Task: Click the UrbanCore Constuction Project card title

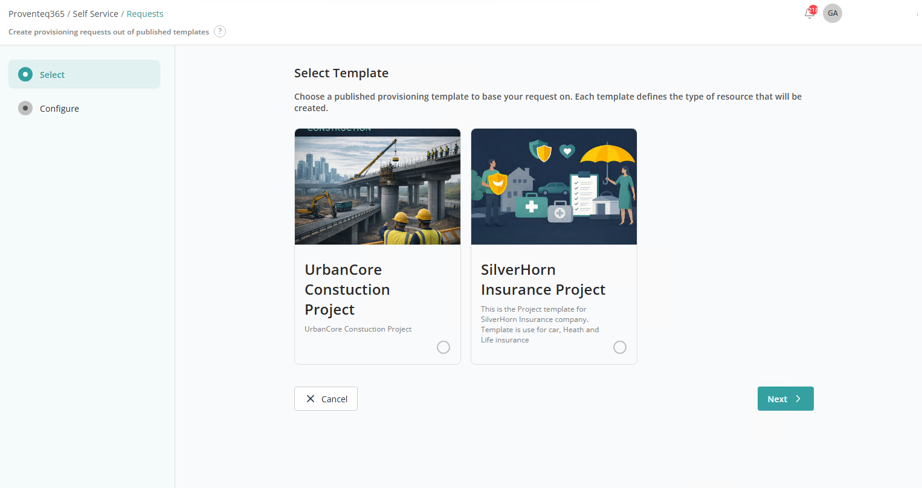Action: point(347,289)
